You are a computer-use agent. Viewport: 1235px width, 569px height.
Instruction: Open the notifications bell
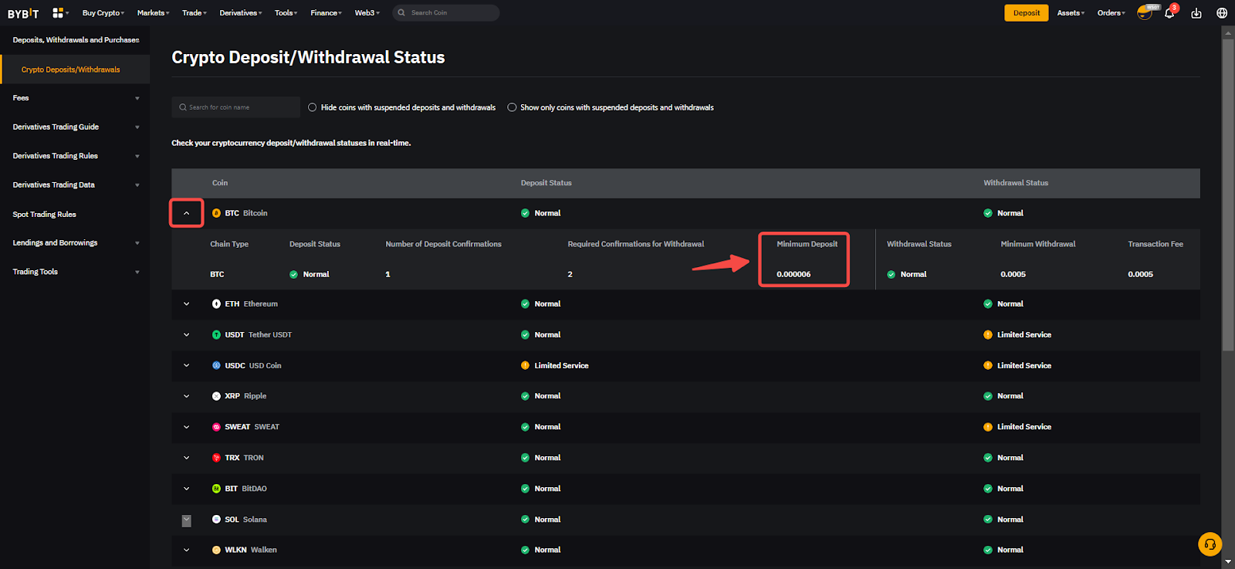(x=1169, y=13)
